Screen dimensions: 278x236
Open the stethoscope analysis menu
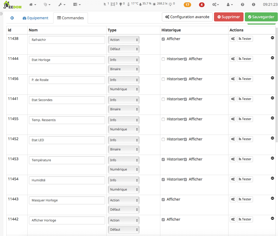(47, 4)
